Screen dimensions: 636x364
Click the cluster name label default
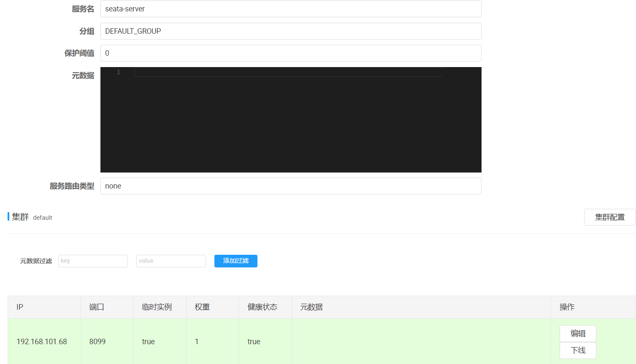coord(43,218)
